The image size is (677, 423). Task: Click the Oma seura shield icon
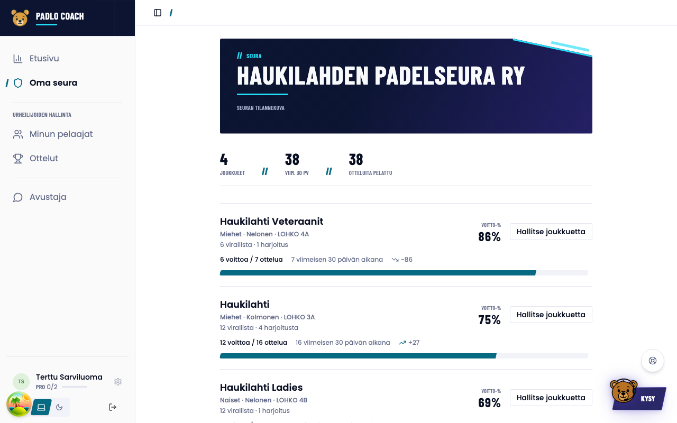(x=18, y=83)
